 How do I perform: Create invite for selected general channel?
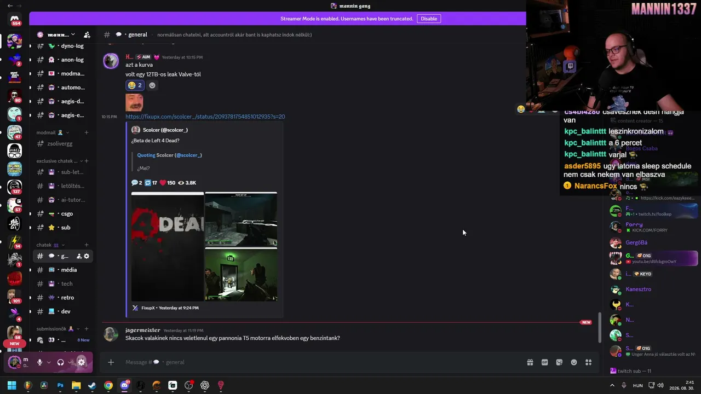coord(79,256)
